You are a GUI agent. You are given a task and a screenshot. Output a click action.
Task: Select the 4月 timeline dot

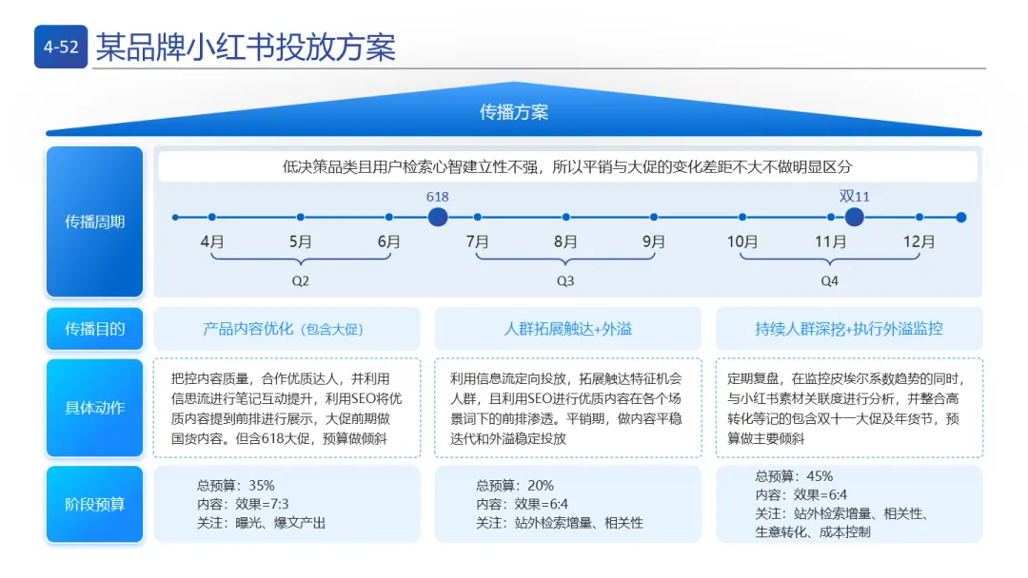tap(213, 217)
